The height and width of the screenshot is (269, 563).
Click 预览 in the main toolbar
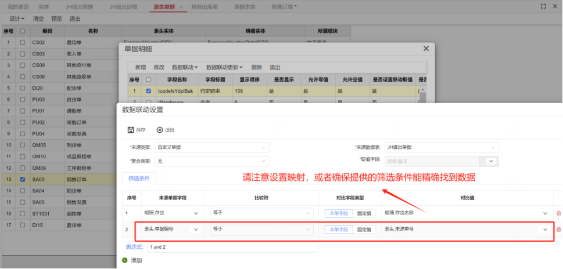point(56,19)
